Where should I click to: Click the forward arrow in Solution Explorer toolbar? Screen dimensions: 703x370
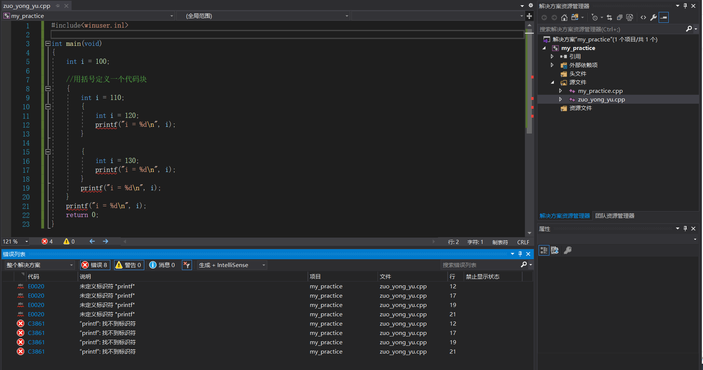pyautogui.click(x=554, y=18)
